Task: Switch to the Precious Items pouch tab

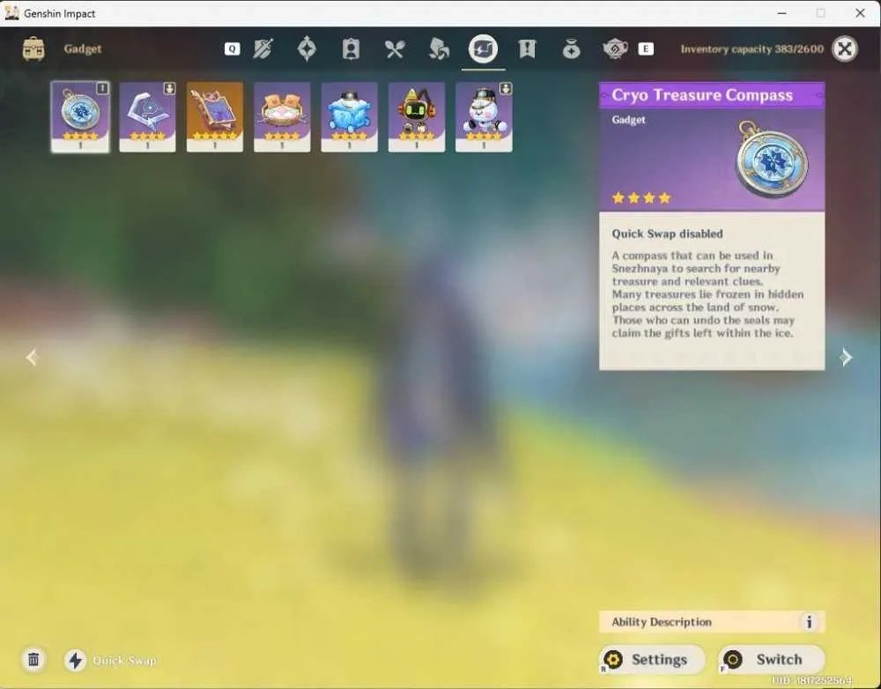Action: tap(571, 48)
